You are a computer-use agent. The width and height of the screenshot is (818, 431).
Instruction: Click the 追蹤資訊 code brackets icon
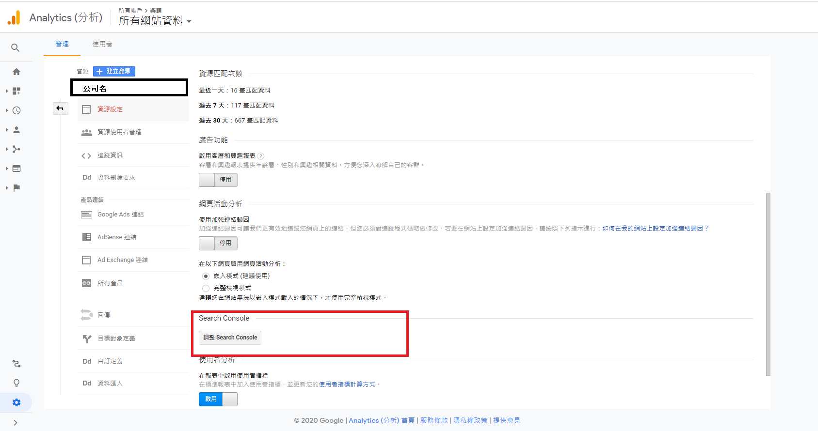point(86,155)
